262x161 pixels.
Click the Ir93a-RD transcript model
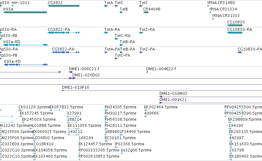[25, 45]
